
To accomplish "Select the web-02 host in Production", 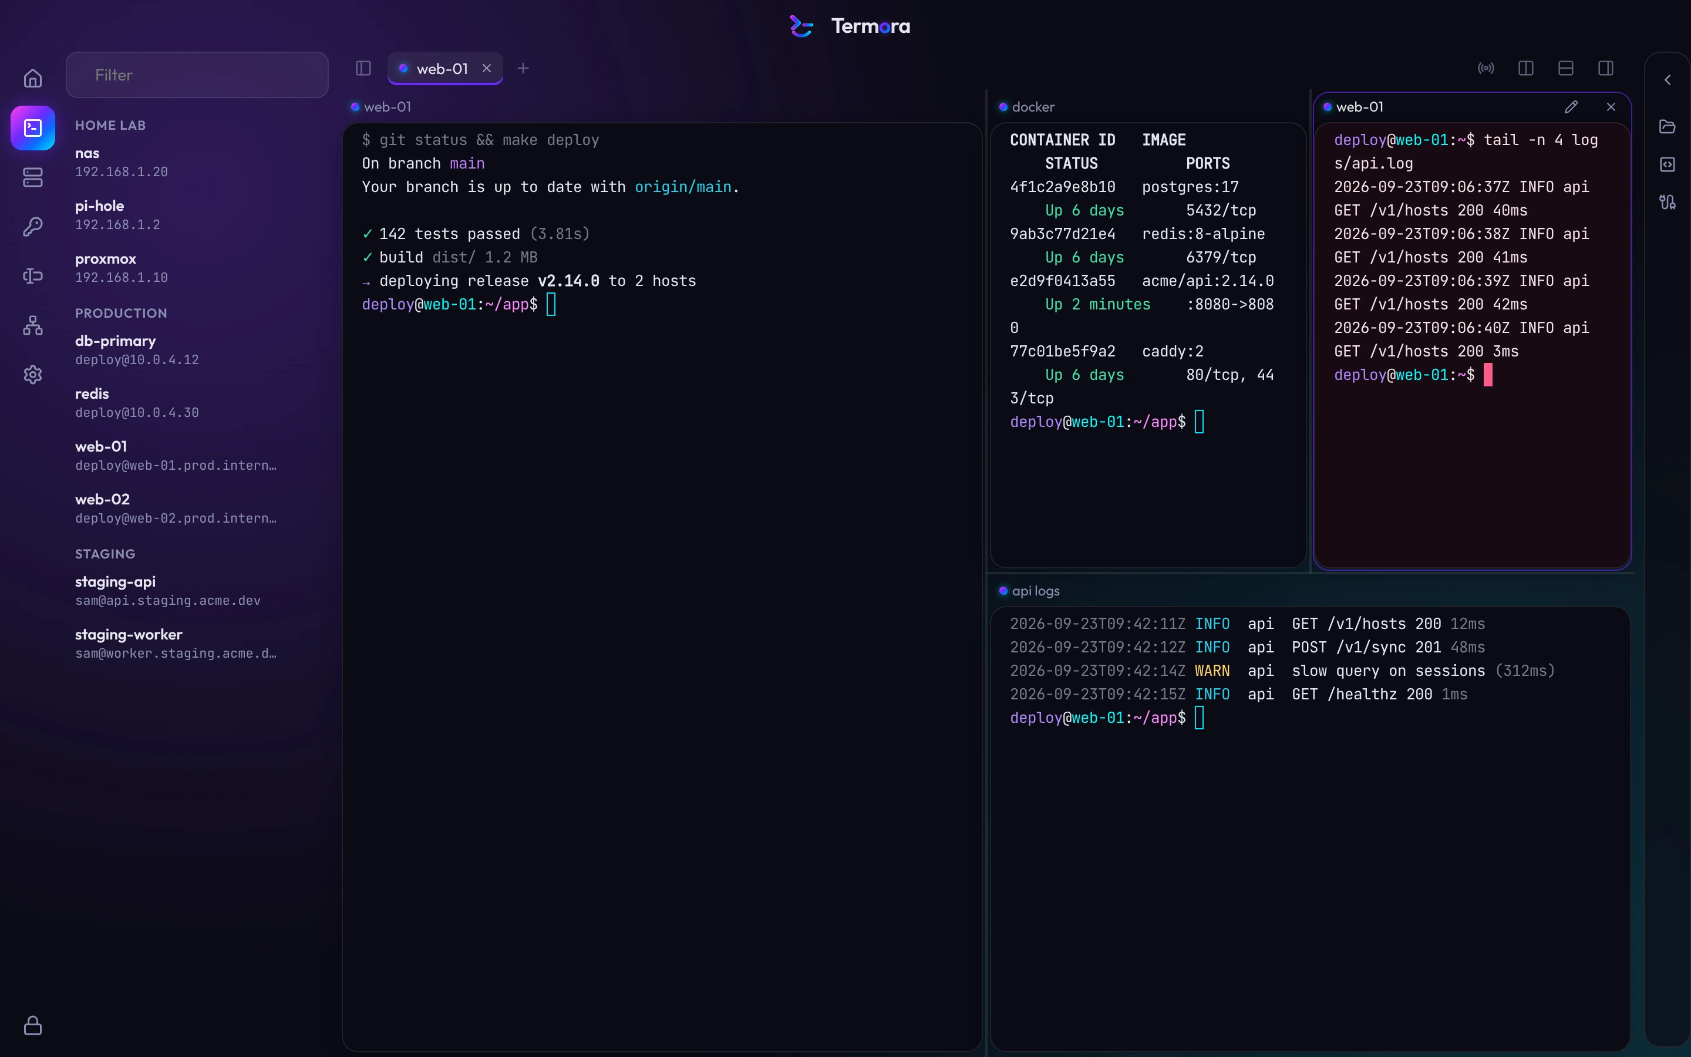I will coord(197,508).
